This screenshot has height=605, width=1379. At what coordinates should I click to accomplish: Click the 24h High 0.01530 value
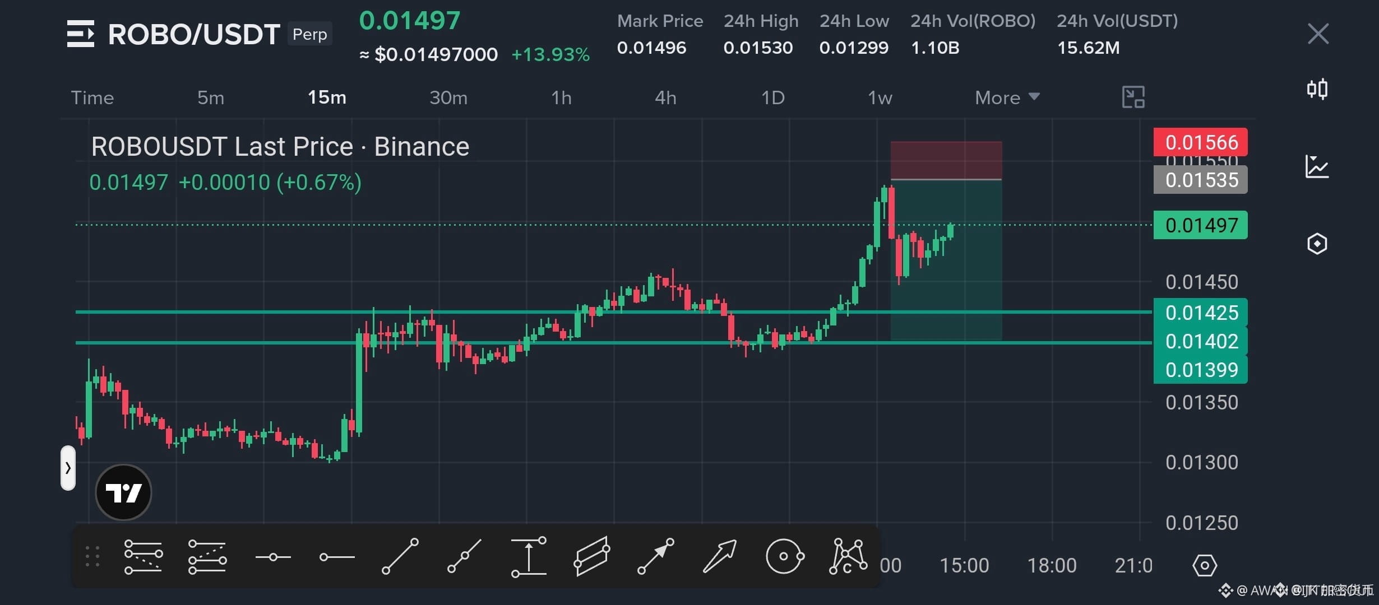pos(758,48)
